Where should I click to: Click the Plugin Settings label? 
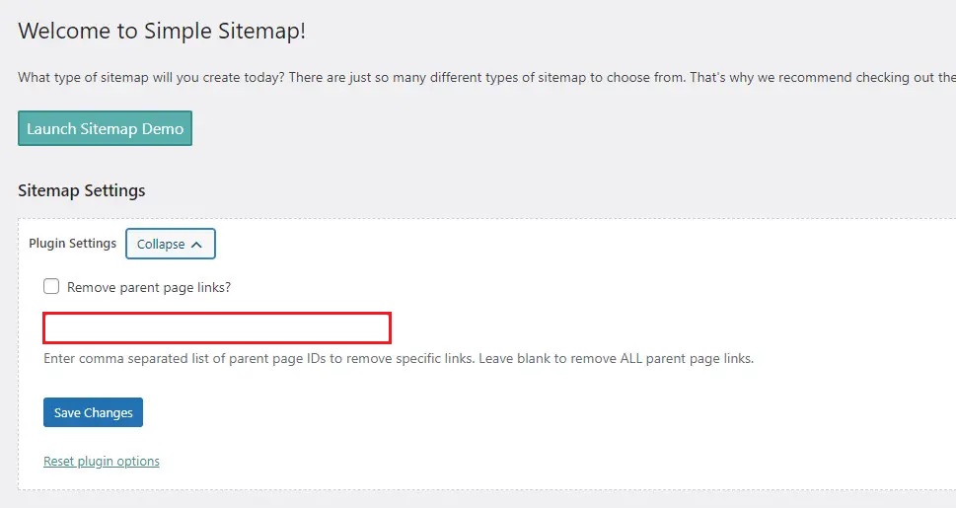pyautogui.click(x=73, y=244)
